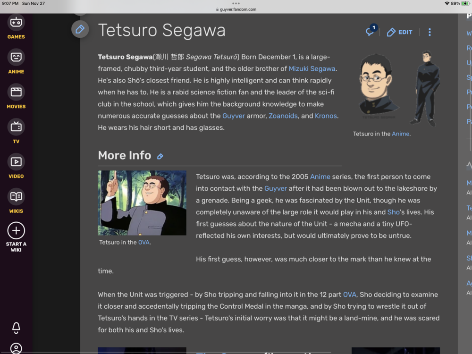This screenshot has height=354, width=472.
Task: Open the Movies section icon
Action: click(16, 92)
